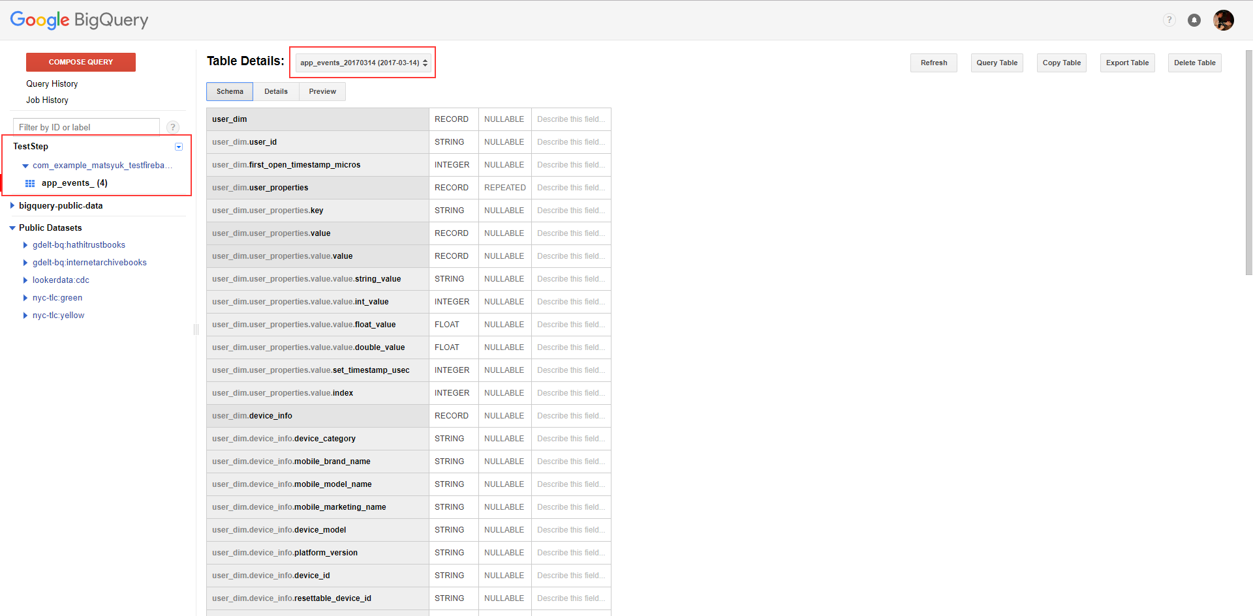The width and height of the screenshot is (1253, 616).
Task: Collapse the com_example_matsyuk dataset
Action: pos(25,166)
